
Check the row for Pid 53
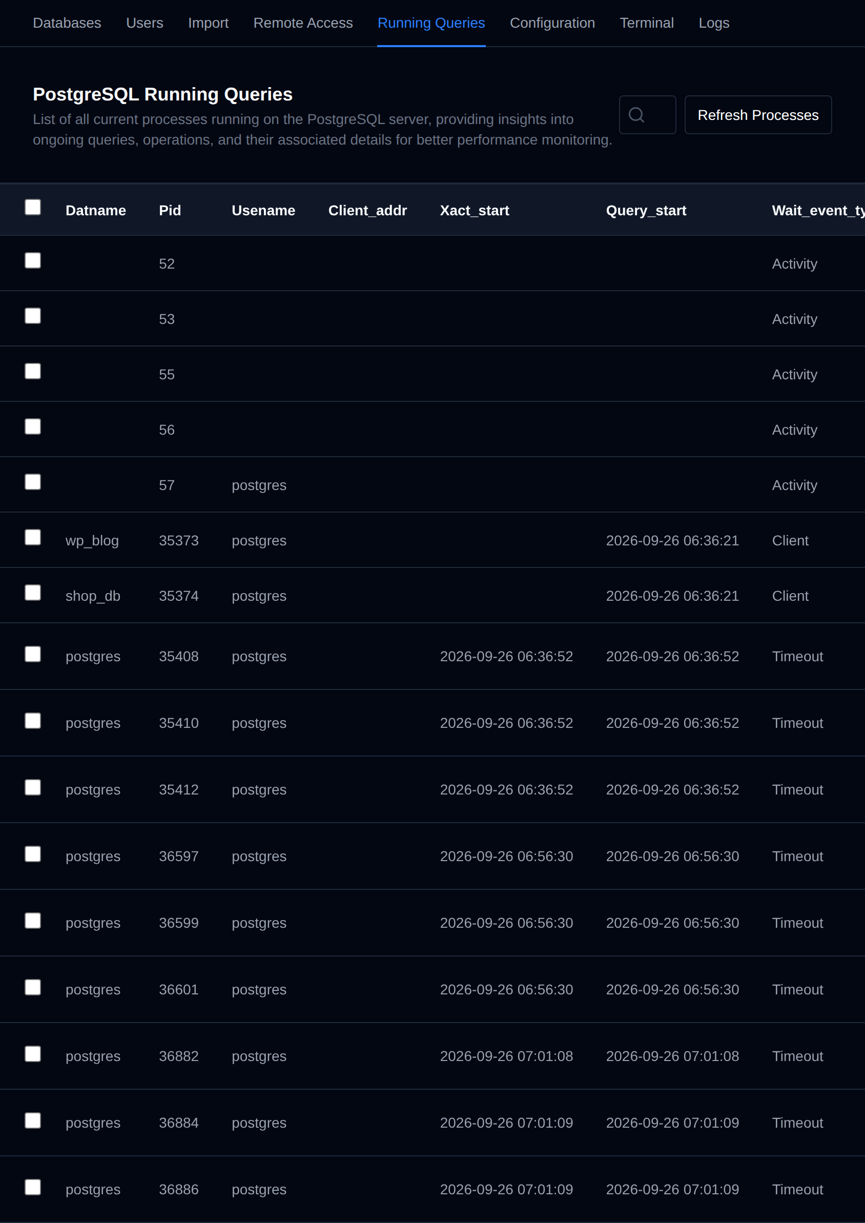click(33, 316)
